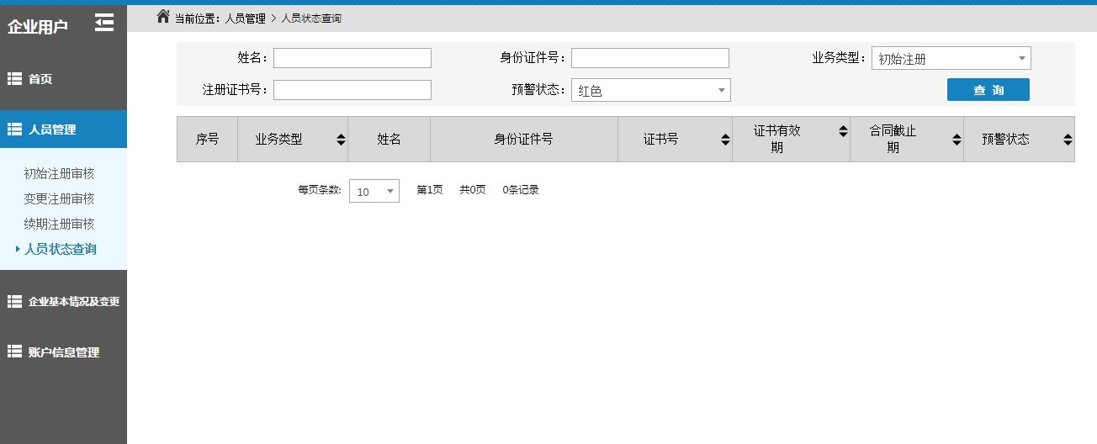
Task: Change the 每页条数 page size dropdown
Action: coord(374,192)
